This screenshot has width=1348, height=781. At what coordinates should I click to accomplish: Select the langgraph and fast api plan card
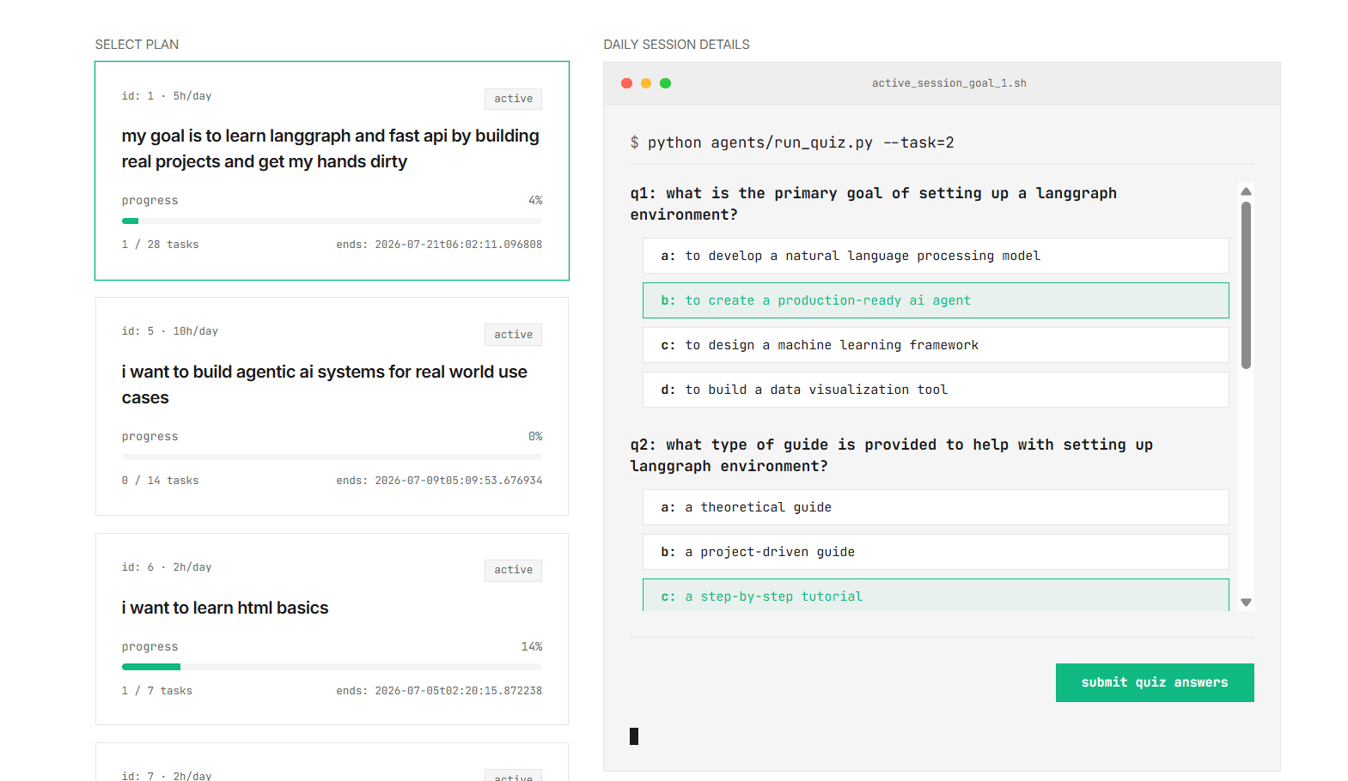332,171
